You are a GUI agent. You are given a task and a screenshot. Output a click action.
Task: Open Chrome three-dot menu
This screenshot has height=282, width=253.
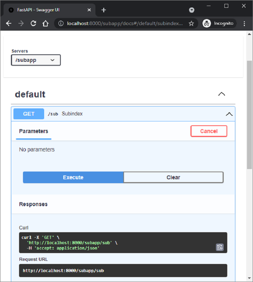[244, 24]
